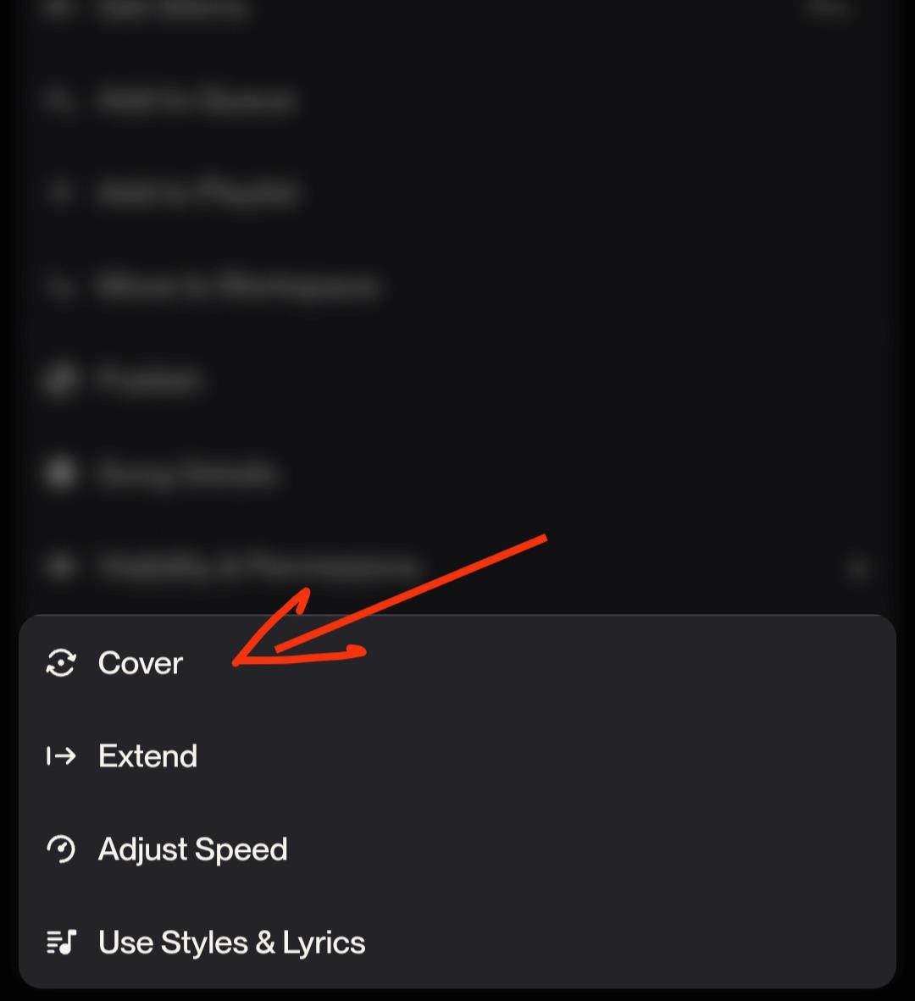
Task: Choose the blurred Add to Queue entry
Action: coord(197,100)
